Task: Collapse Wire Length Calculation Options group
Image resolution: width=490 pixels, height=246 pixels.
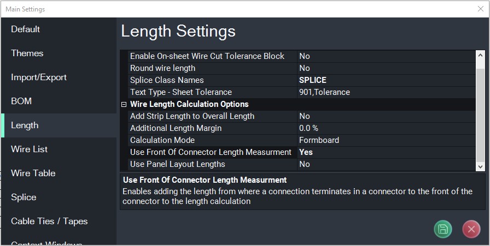Action: point(124,104)
